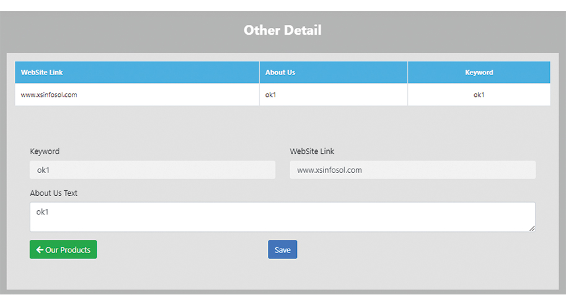This screenshot has width=566, height=305.
Task: Click the About Us Text label
Action: tap(53, 193)
